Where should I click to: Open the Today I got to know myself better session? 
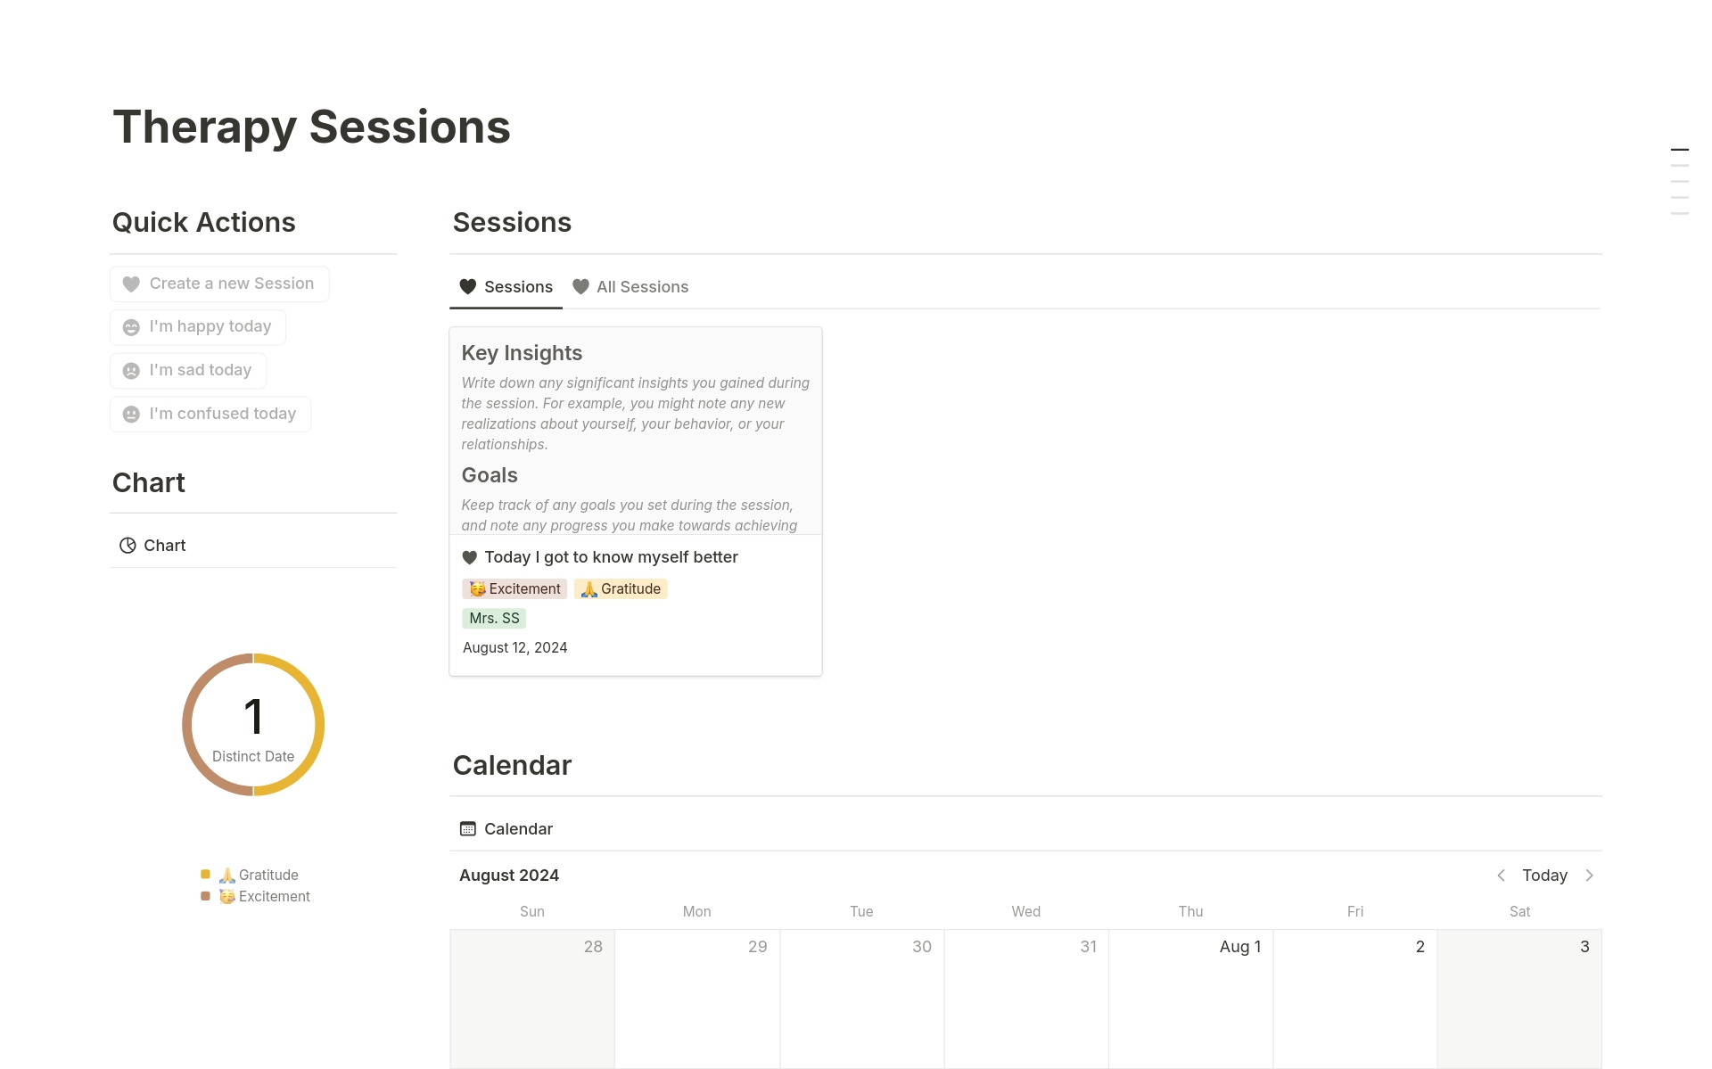click(x=611, y=557)
